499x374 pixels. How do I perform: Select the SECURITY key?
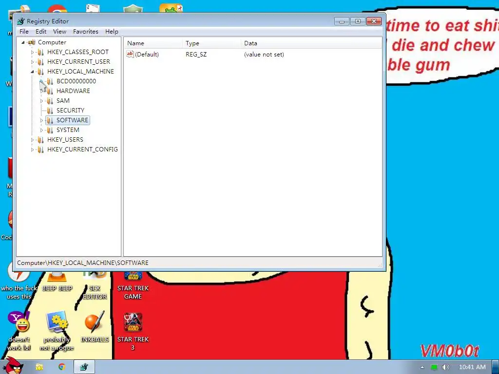point(70,111)
